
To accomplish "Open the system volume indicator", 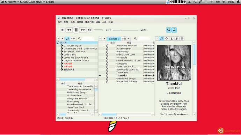I will [x=224, y=2].
